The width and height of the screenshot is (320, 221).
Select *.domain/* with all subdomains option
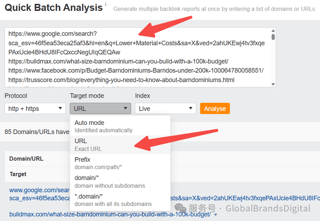(120, 200)
